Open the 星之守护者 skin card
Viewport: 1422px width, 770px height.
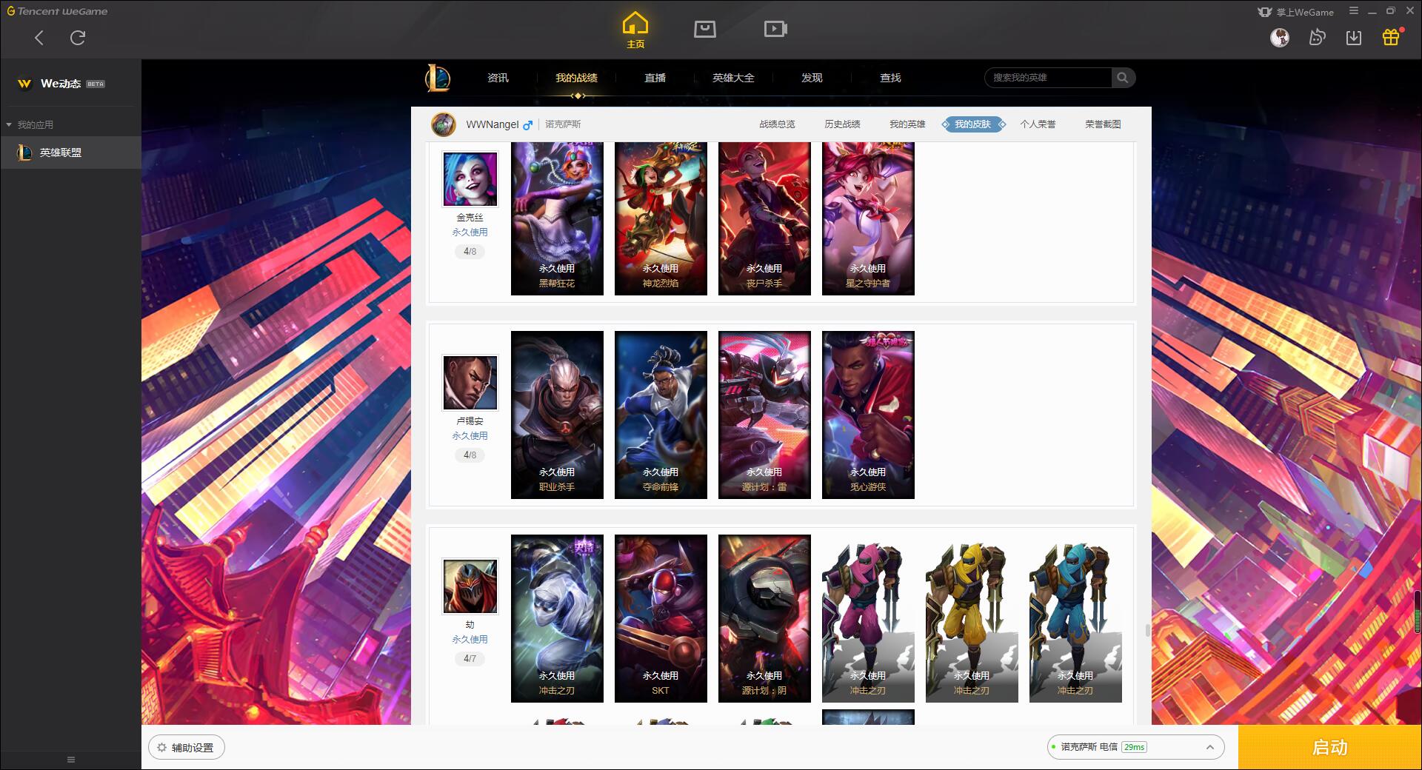[868, 219]
